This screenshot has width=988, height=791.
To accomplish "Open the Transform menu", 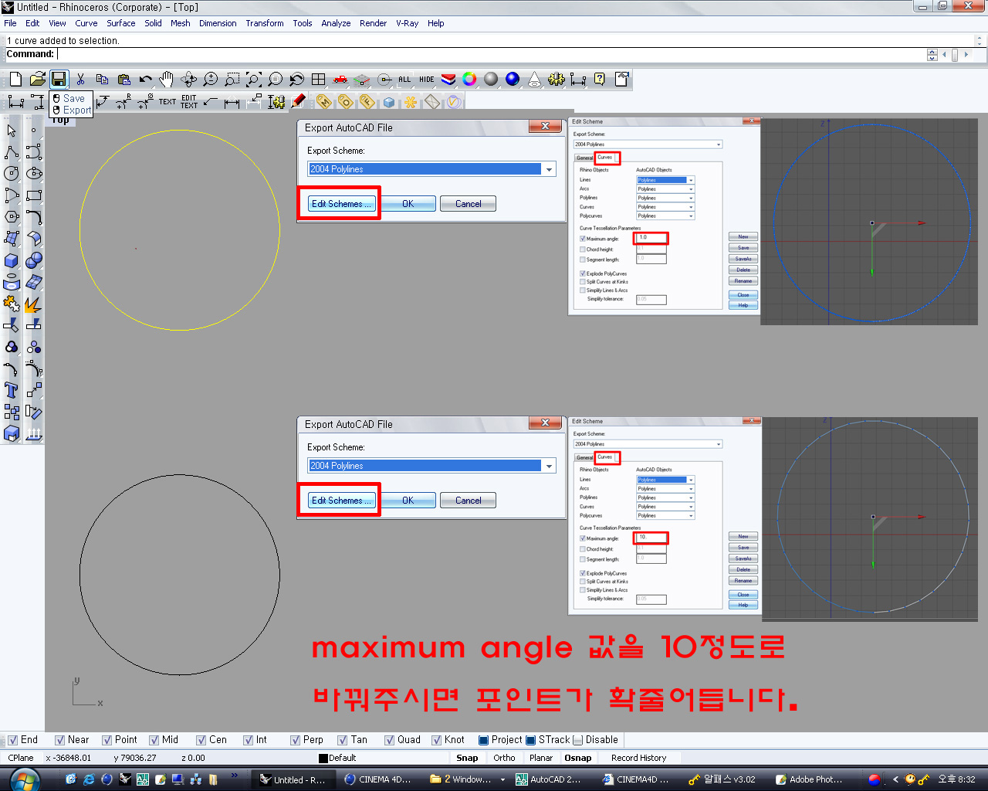I will (265, 23).
